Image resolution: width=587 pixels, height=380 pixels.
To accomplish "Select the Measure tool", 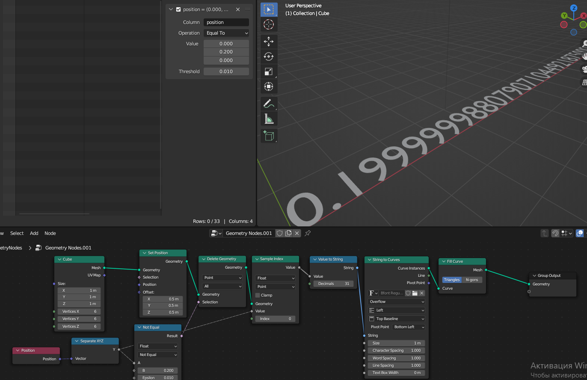I will coord(269,119).
